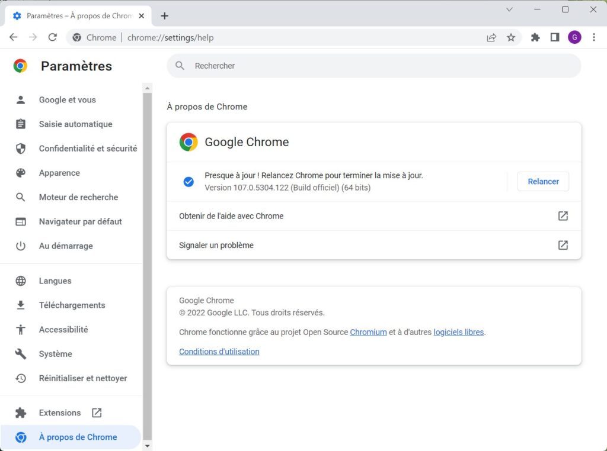This screenshot has height=451, width=607.
Task: Click the restore clock icon for Réinitialiser
Action: pyautogui.click(x=21, y=378)
